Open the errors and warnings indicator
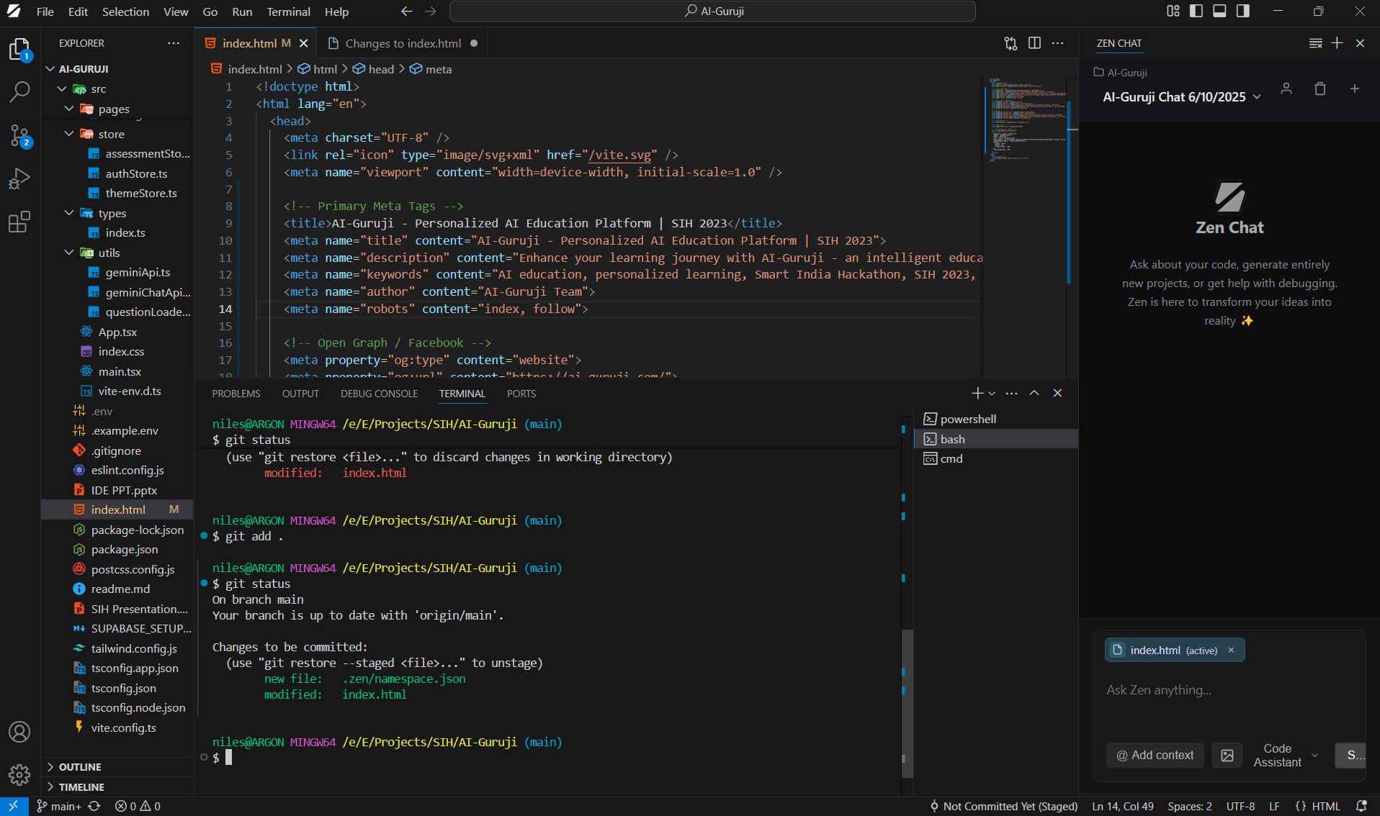This screenshot has width=1380, height=816. [x=138, y=806]
